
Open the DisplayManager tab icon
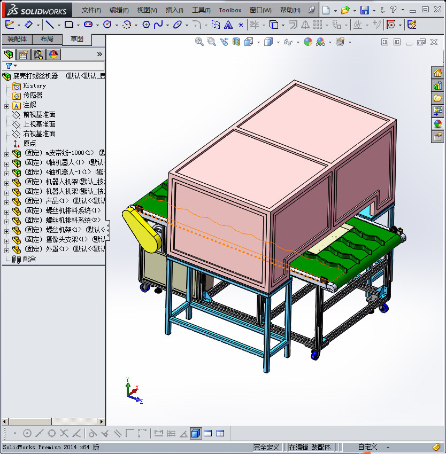pyautogui.click(x=53, y=54)
